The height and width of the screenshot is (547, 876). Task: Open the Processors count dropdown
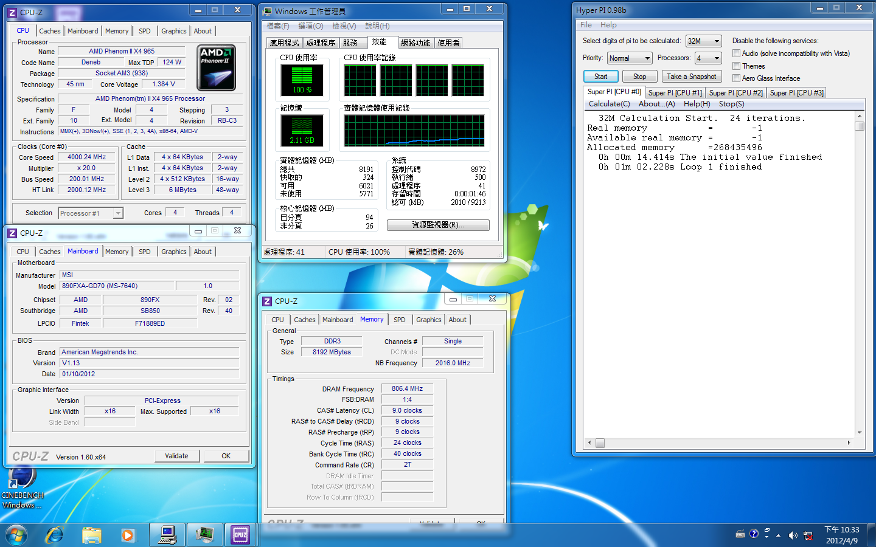(709, 58)
